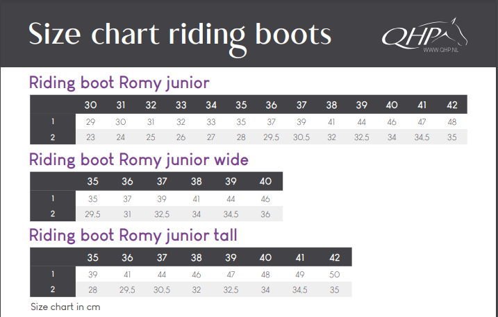Select size 30 header in Romy junior table
The width and height of the screenshot is (498, 317).
[90, 105]
